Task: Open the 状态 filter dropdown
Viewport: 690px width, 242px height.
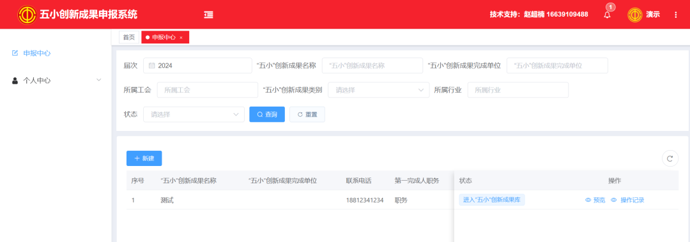Action: (x=194, y=114)
